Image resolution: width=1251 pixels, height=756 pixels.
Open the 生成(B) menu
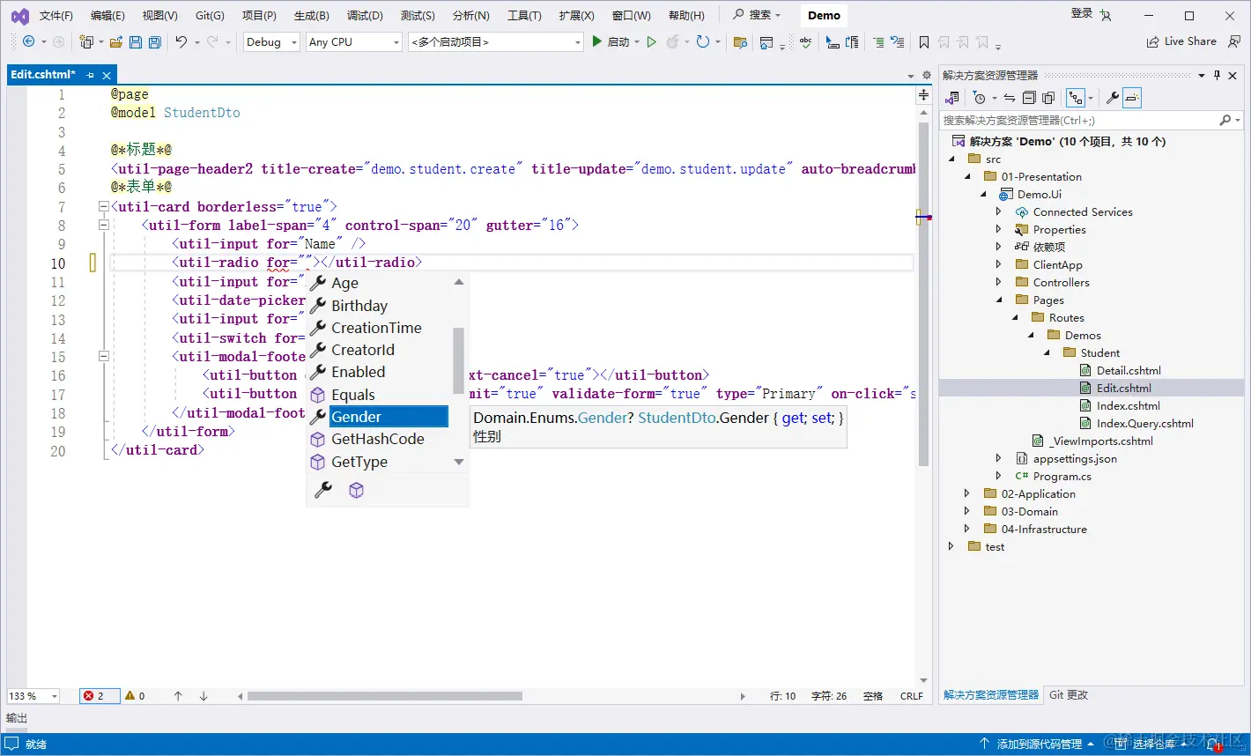click(x=311, y=15)
